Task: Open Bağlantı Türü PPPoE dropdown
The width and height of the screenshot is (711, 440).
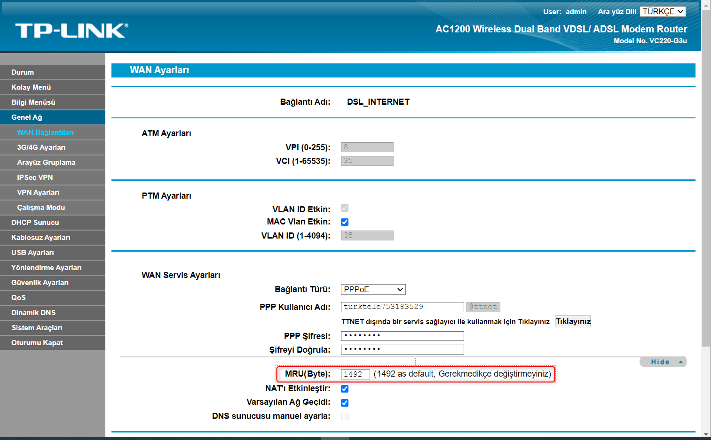Action: coord(373,289)
